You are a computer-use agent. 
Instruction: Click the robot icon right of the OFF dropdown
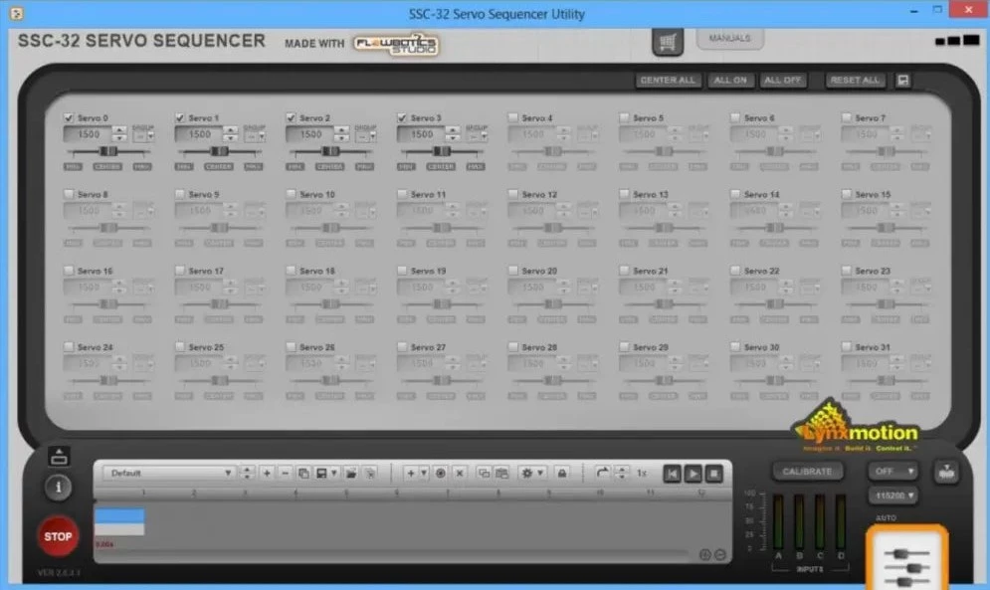pyautogui.click(x=946, y=472)
